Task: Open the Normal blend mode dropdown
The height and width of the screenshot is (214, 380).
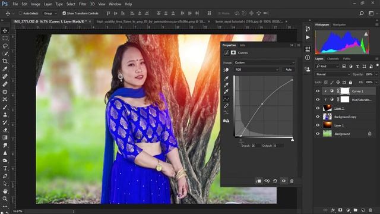Action: [x=332, y=74]
